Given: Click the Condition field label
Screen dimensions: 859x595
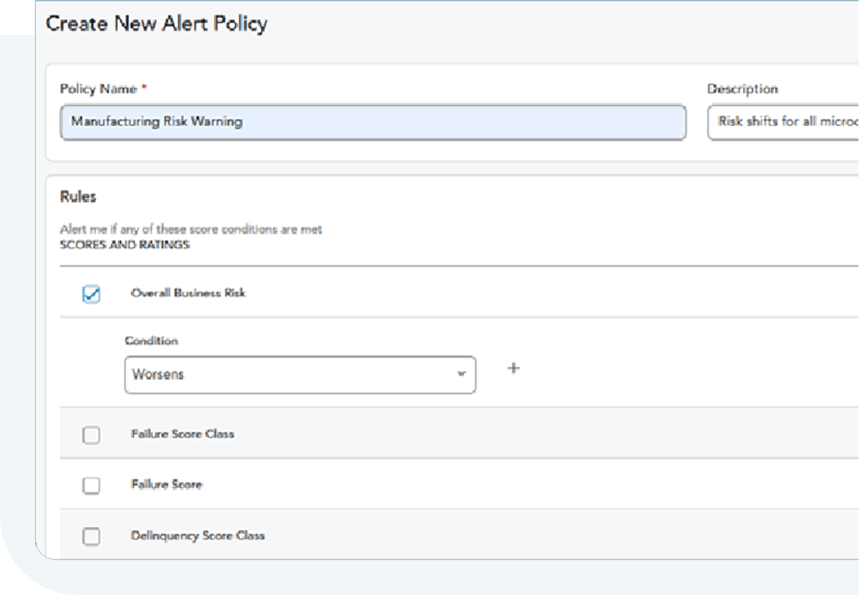Looking at the screenshot, I should (x=151, y=340).
